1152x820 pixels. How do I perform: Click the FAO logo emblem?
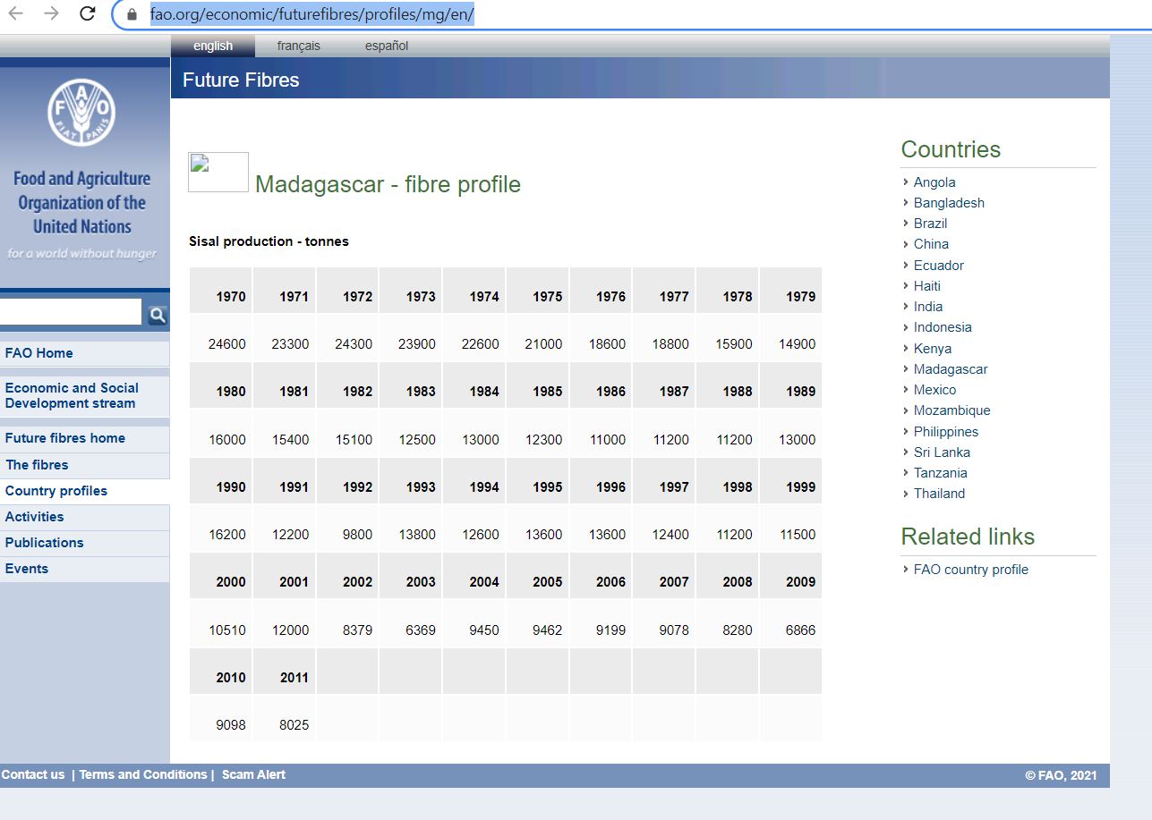click(x=81, y=112)
